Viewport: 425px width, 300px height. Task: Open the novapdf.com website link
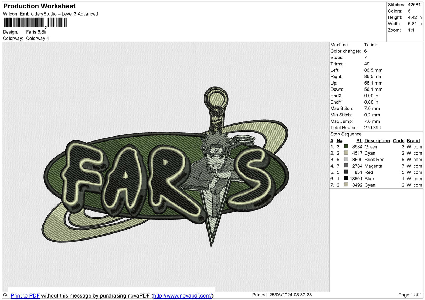point(183,295)
